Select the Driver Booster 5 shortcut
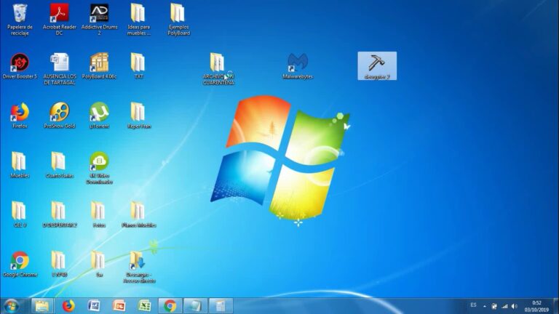 point(20,66)
